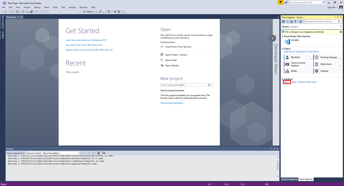Image resolution: width=344 pixels, height=186 pixels.
Task: Click the user account avatar picture
Action: [x=341, y=7]
